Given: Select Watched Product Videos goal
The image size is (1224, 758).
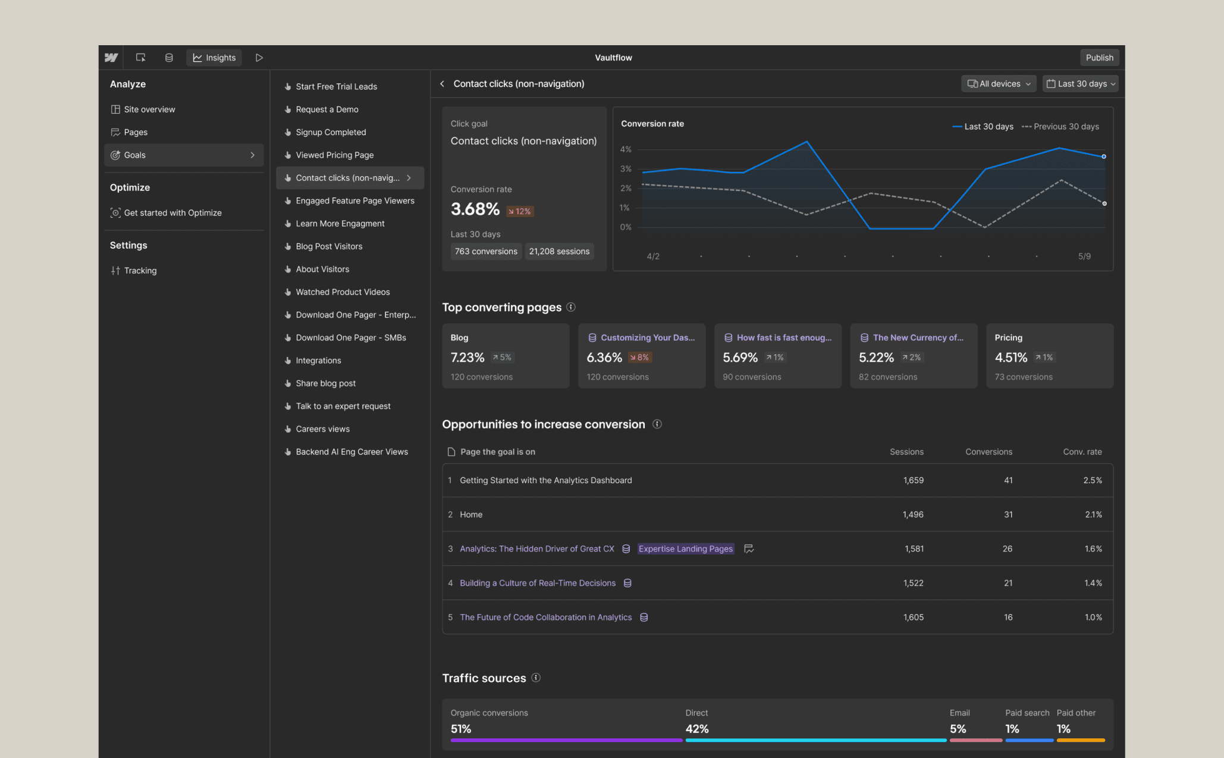Looking at the screenshot, I should (x=350, y=292).
